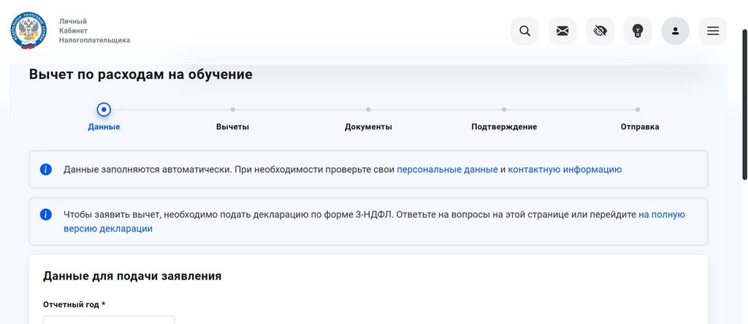748x324 pixels.
Task: Click the Federal Tax Service logo
Action: [28, 31]
